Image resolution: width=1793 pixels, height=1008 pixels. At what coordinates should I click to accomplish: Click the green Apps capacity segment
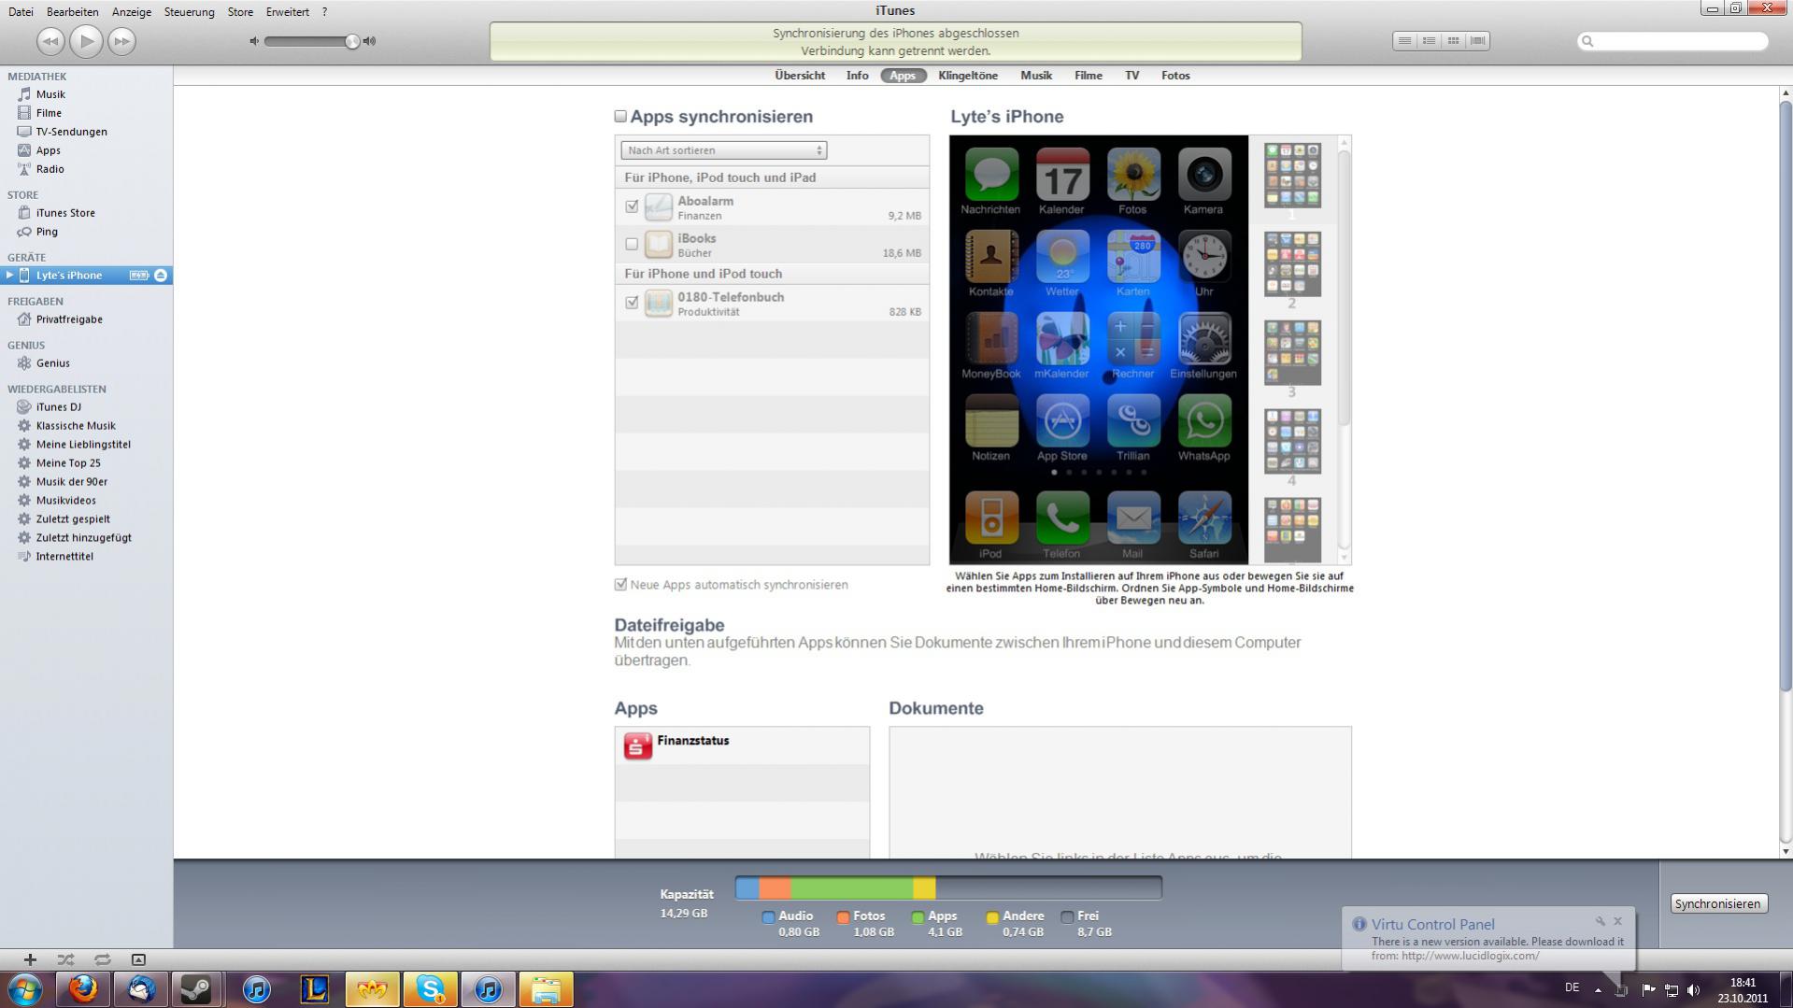851,887
